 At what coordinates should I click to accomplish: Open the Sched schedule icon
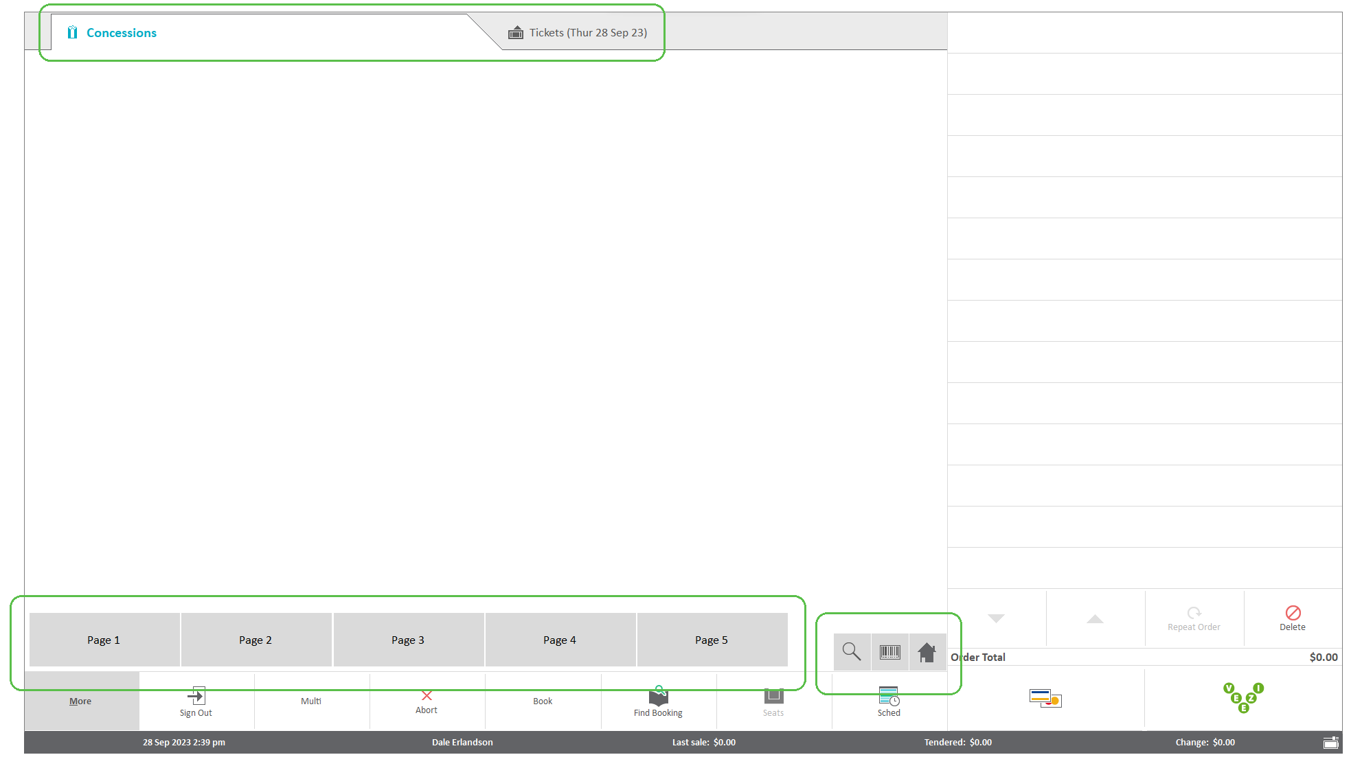click(889, 696)
